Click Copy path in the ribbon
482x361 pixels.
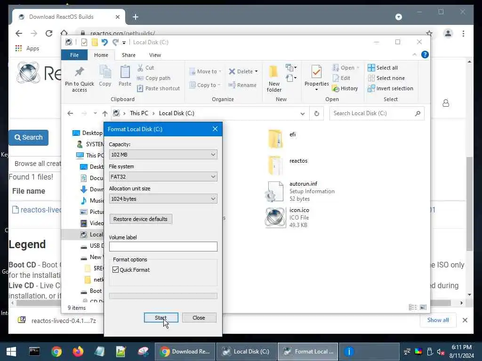[154, 78]
